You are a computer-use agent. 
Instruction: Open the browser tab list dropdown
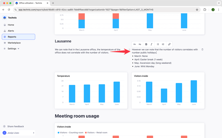pos(219,3)
